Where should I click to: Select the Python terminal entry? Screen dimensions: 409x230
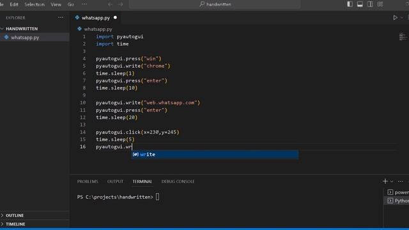point(397,201)
